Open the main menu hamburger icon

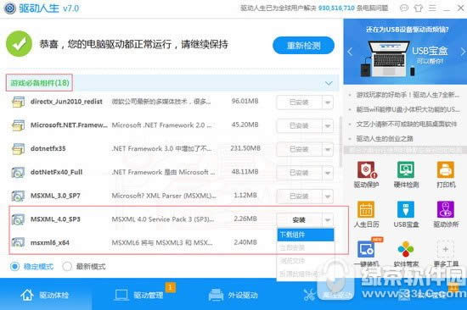pos(432,8)
